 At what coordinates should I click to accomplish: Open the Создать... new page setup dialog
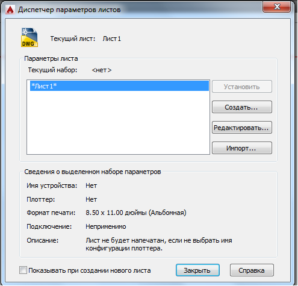(x=242, y=107)
